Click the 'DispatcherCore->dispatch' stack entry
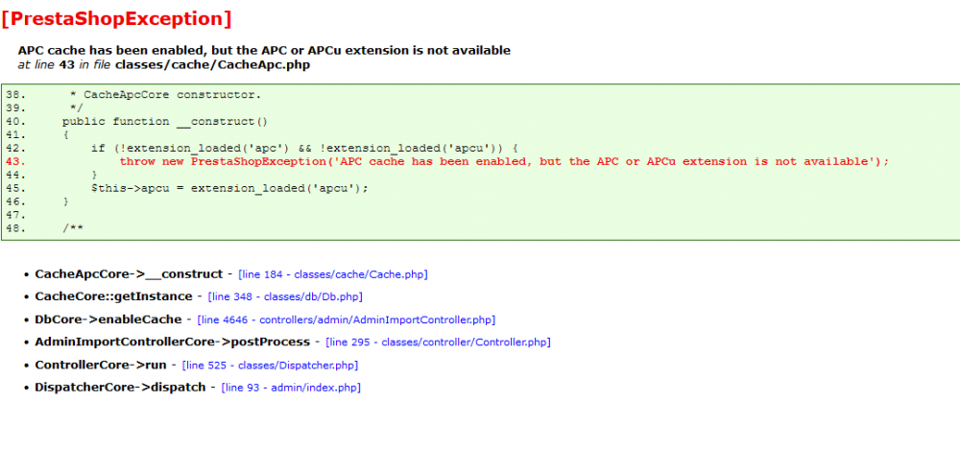 [121, 388]
